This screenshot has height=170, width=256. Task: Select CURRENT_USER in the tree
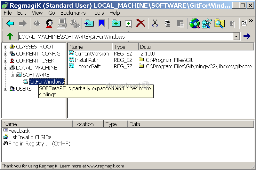pyautogui.click(x=35, y=61)
